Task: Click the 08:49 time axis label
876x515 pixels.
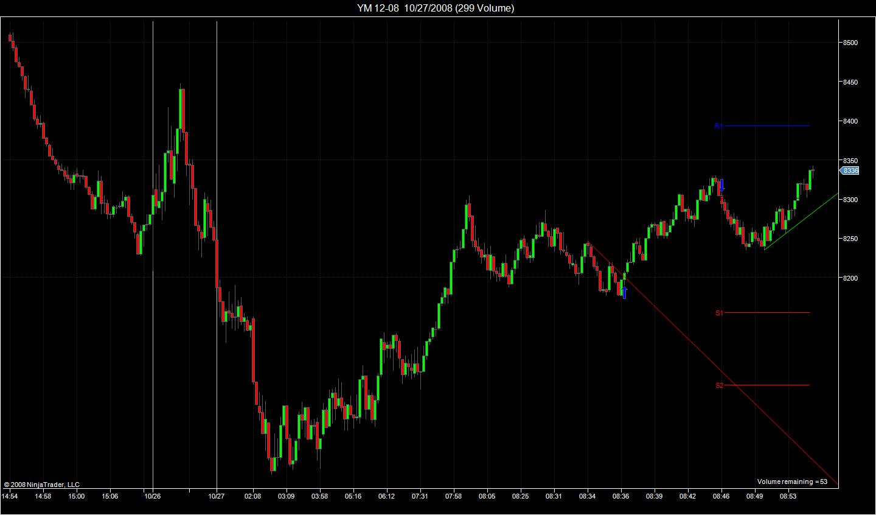Action: click(754, 496)
